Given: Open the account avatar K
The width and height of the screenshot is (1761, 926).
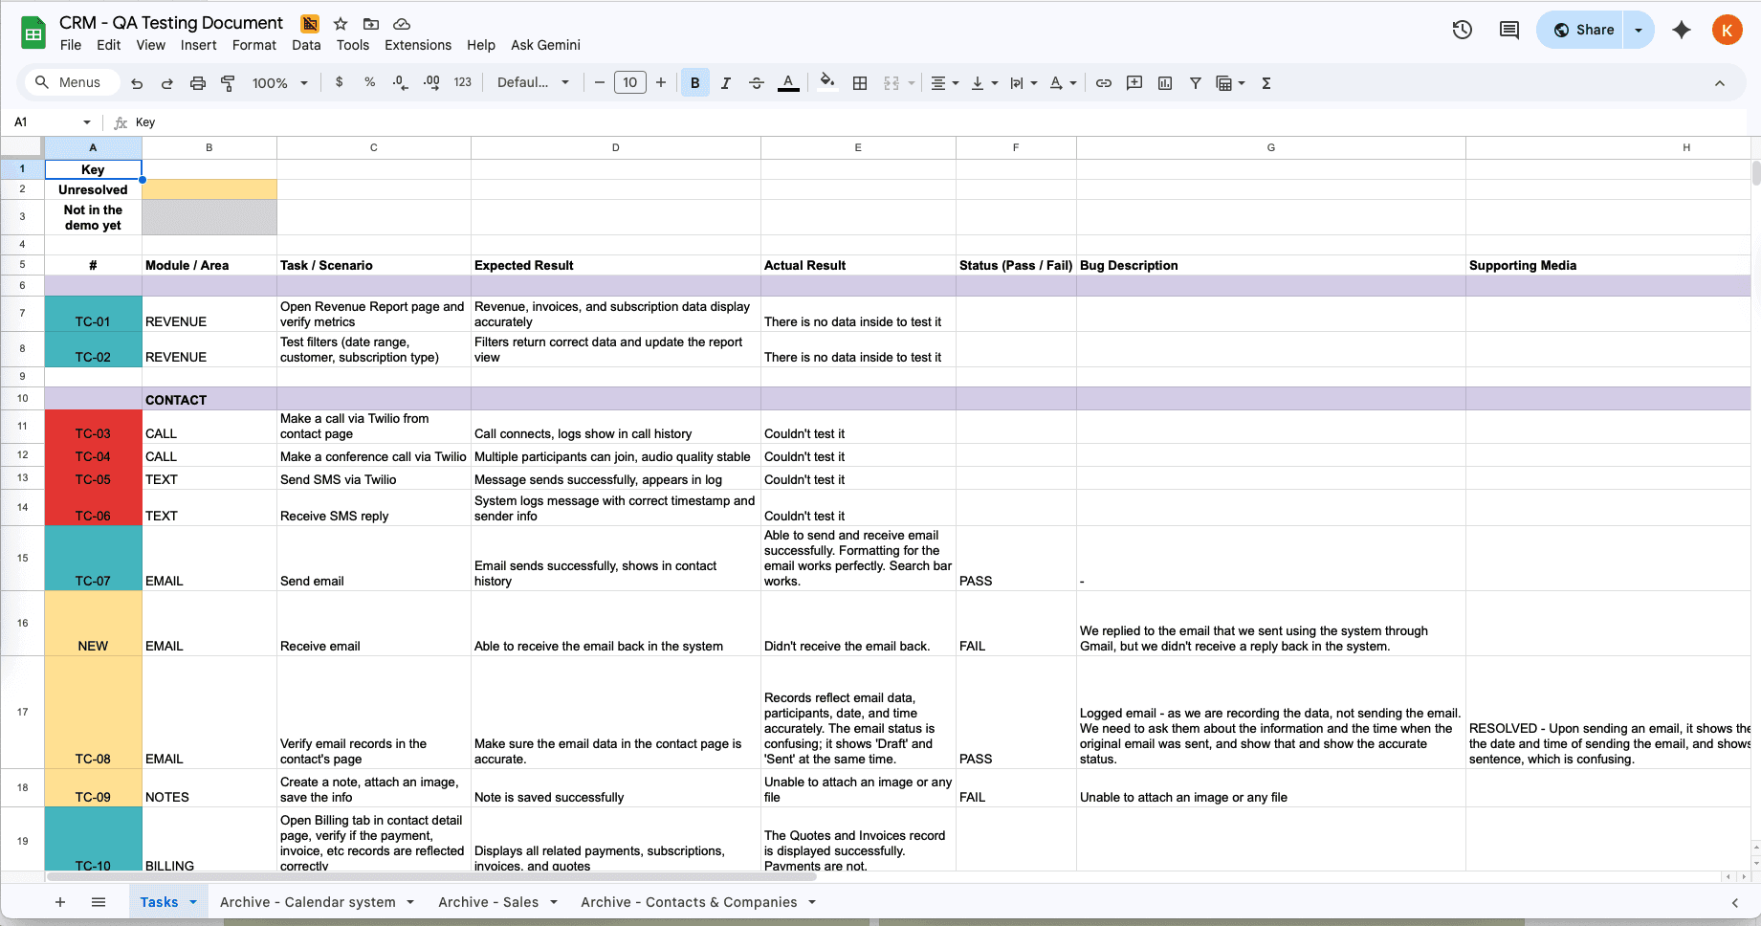Looking at the screenshot, I should click(1728, 30).
